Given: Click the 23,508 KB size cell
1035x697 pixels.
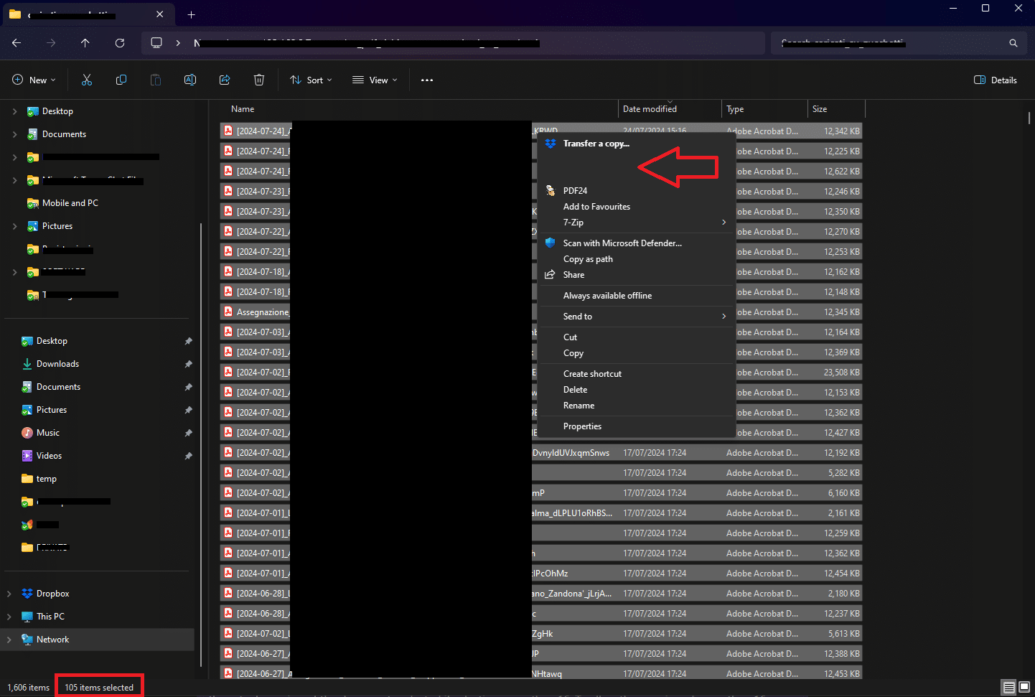Looking at the screenshot, I should tap(841, 373).
